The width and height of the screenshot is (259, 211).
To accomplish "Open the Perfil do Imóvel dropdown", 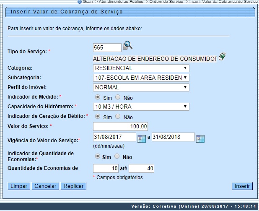I will pyautogui.click(x=141, y=87).
